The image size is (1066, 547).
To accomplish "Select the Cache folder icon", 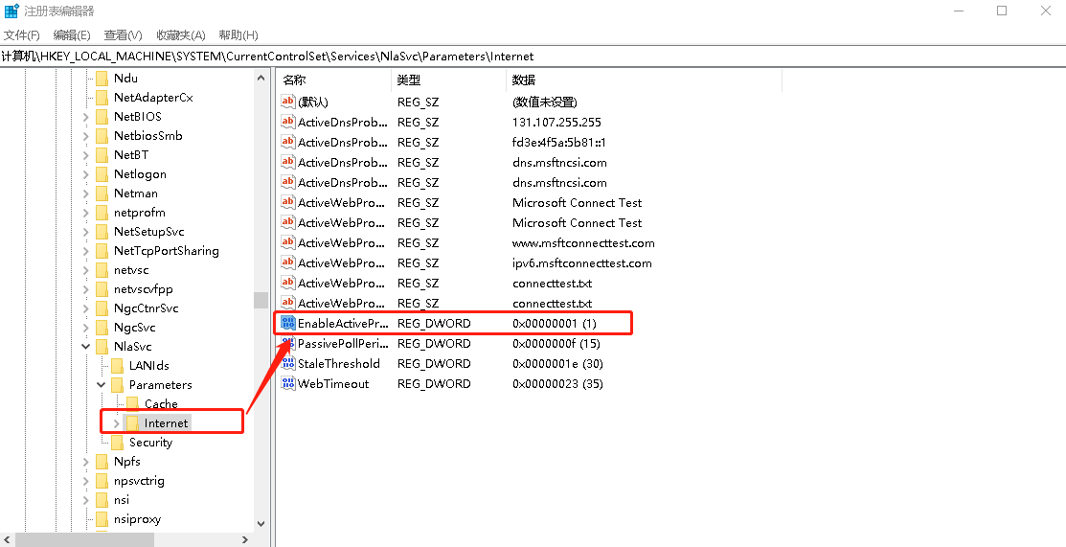I will [132, 403].
